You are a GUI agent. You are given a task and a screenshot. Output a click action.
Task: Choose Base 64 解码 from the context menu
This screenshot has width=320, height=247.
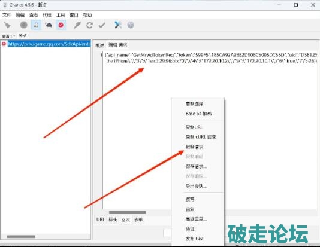pyautogui.click(x=198, y=114)
